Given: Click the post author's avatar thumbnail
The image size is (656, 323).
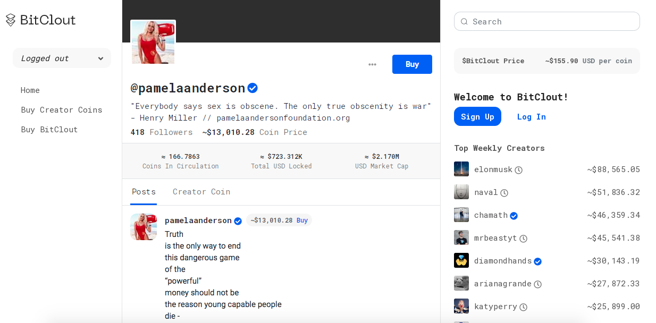Looking at the screenshot, I should [x=144, y=227].
